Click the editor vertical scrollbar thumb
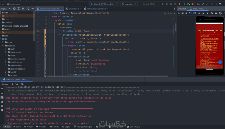 pyautogui.click(x=175, y=27)
